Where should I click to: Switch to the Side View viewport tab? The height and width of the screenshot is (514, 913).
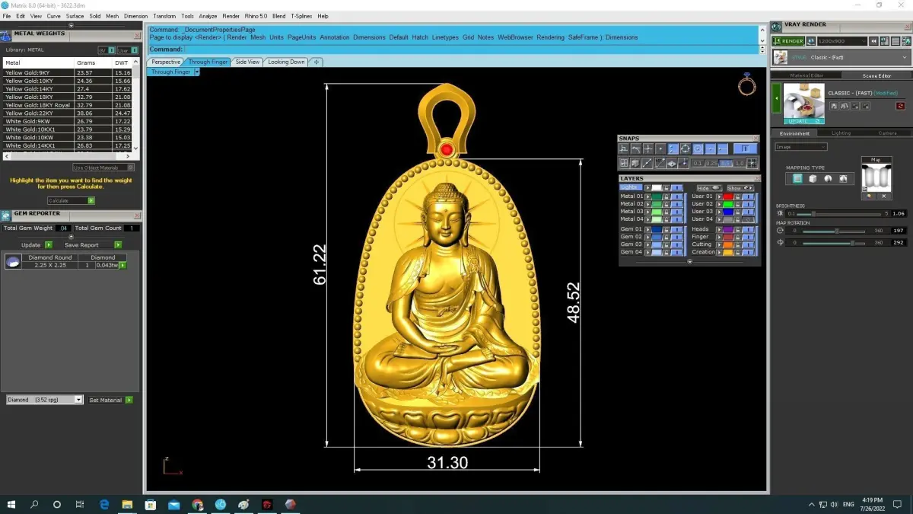[247, 62]
